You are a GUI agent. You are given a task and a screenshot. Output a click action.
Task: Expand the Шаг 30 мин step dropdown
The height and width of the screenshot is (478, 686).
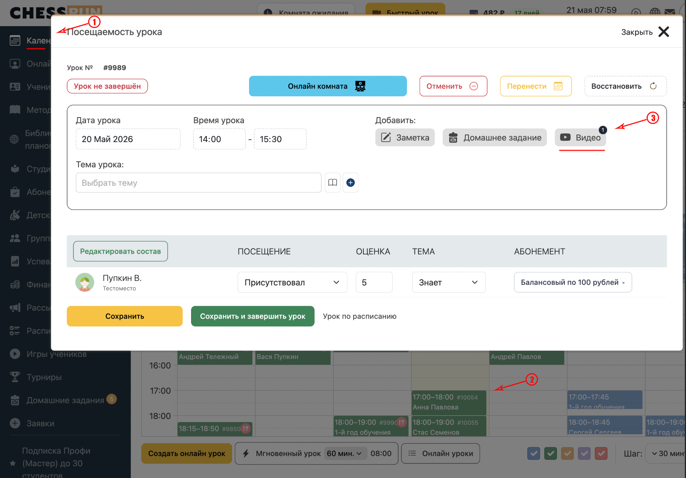tap(667, 454)
